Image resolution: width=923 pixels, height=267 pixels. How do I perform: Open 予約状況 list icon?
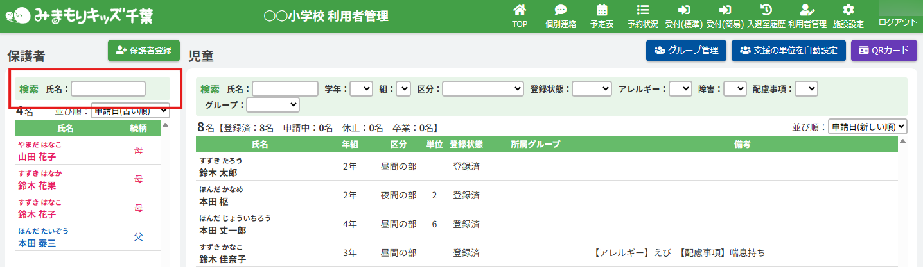(642, 10)
